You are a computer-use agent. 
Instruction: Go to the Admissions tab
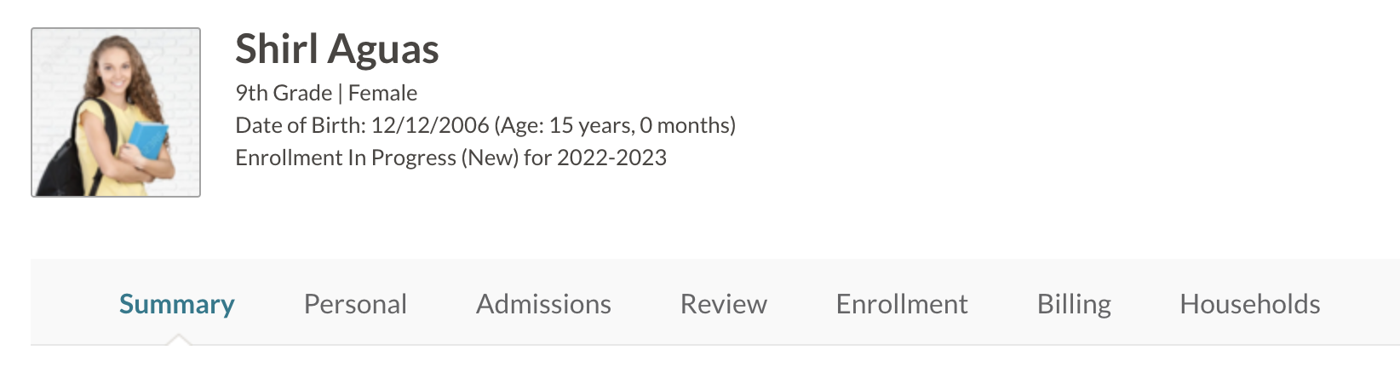click(543, 304)
